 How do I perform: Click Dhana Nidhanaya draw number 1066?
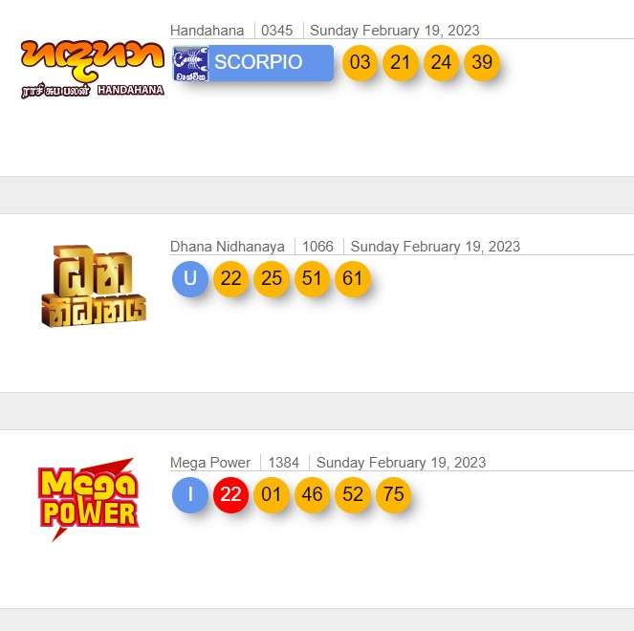(x=317, y=246)
